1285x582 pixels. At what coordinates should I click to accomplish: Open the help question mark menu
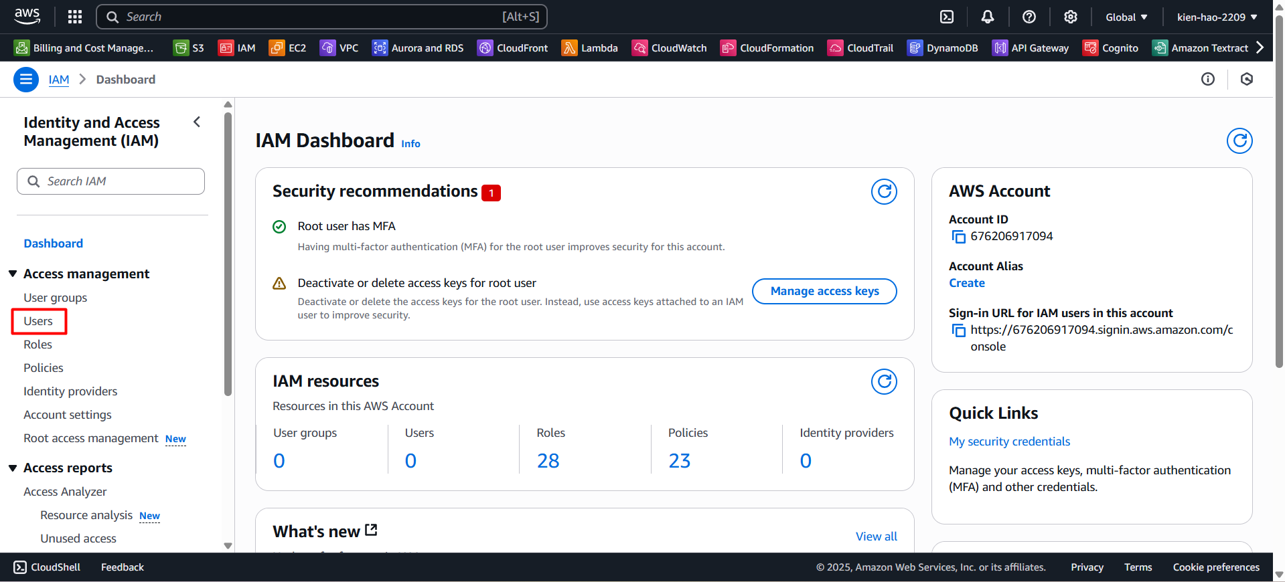click(1029, 17)
